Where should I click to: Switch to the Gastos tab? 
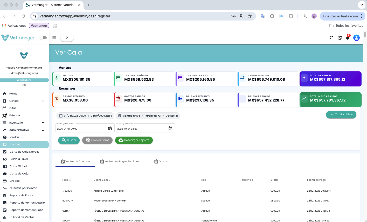[161, 162]
